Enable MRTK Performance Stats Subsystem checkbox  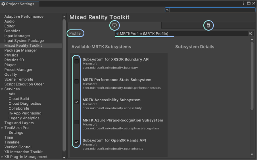pyautogui.click(x=77, y=81)
